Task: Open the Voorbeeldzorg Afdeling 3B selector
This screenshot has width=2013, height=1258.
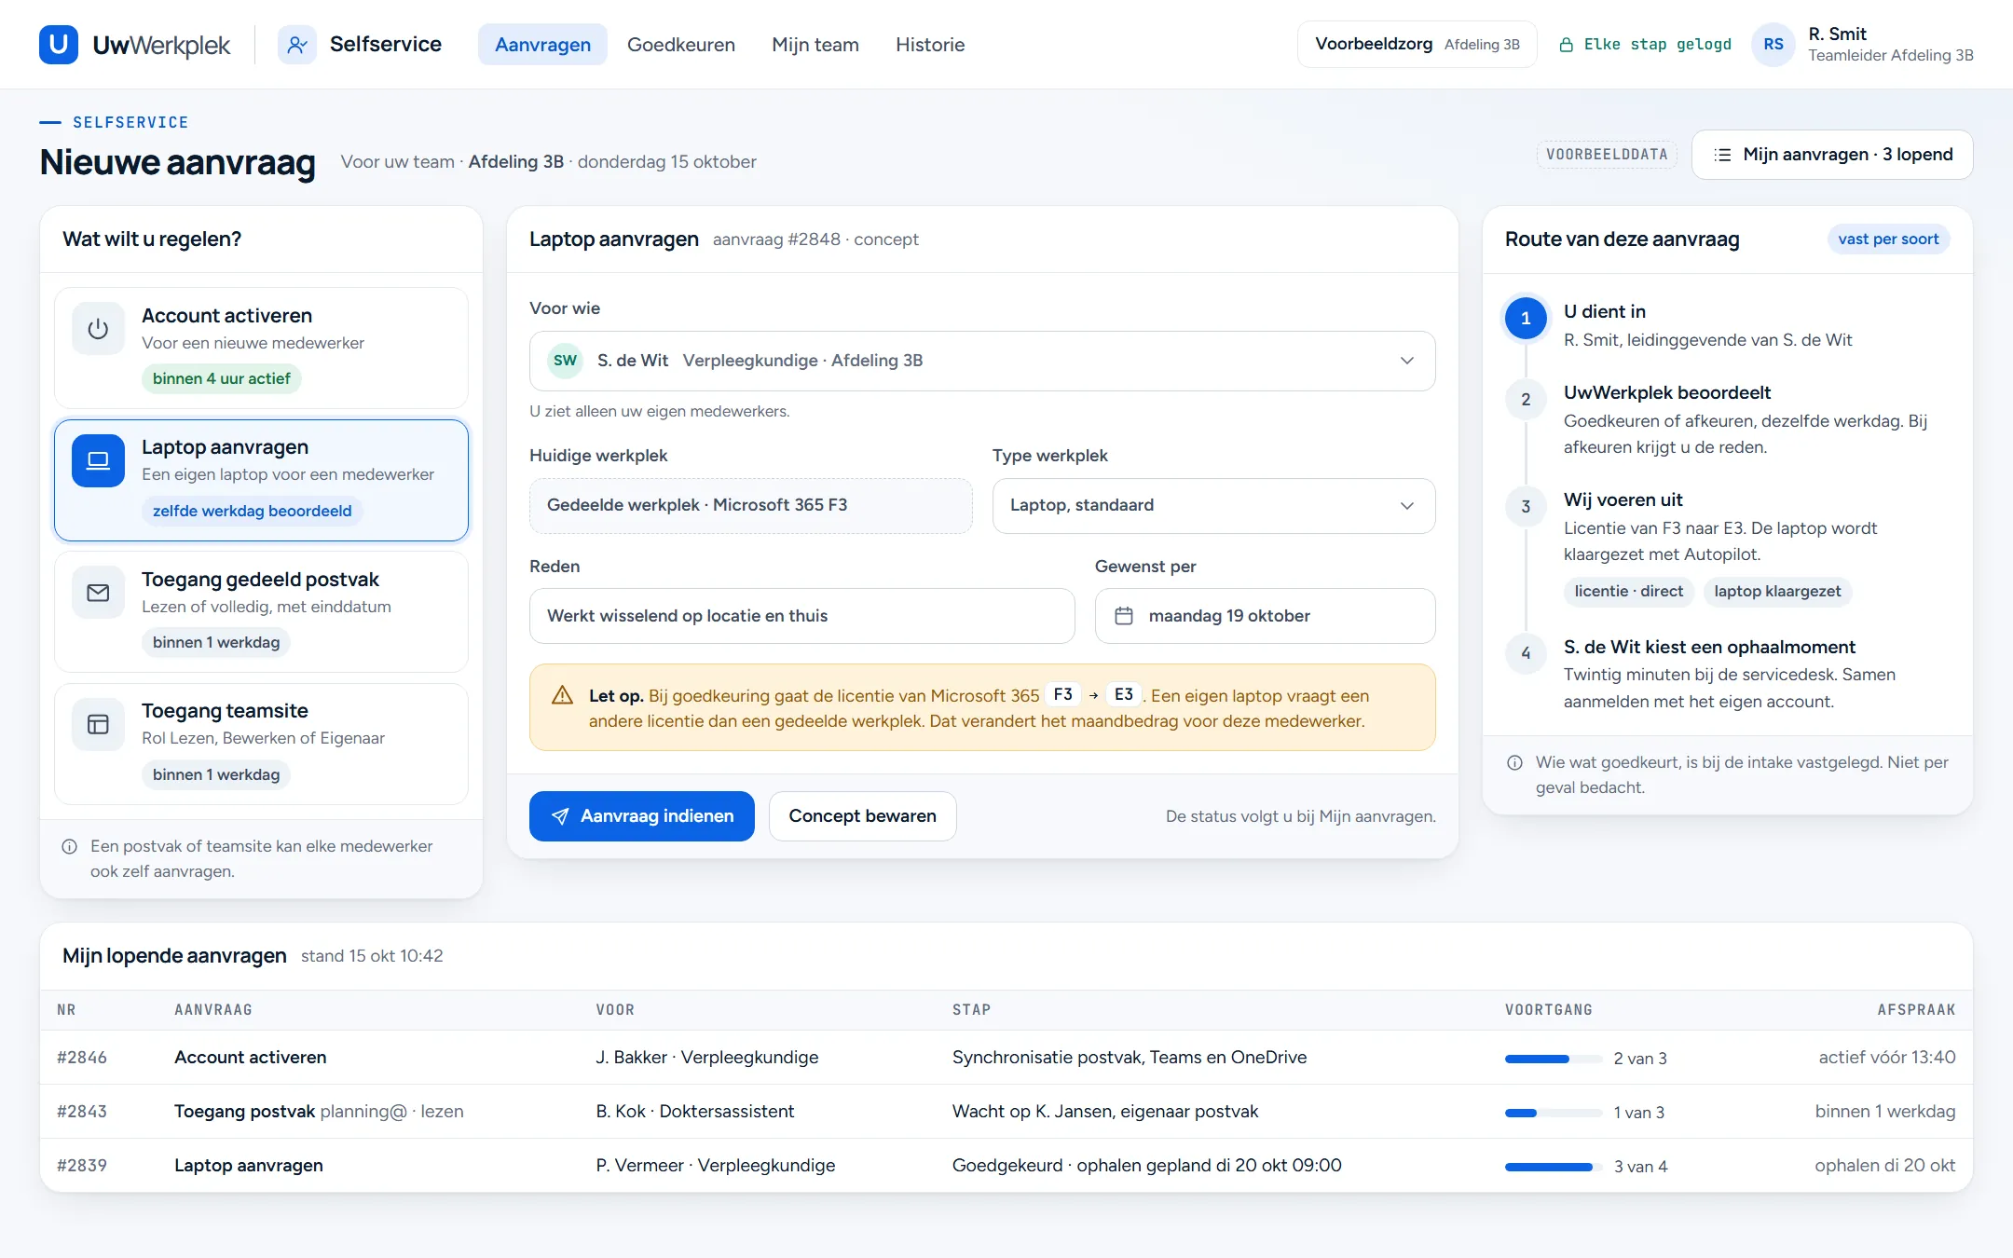Action: [x=1417, y=45]
